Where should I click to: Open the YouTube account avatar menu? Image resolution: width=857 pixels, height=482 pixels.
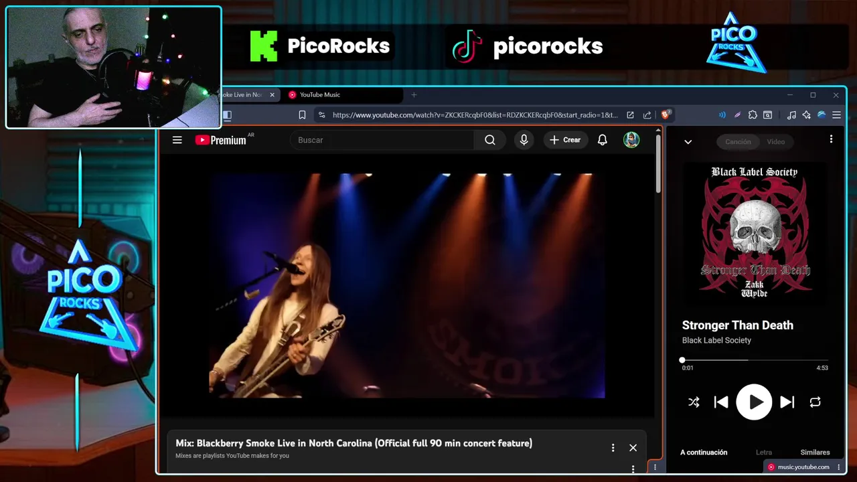coord(631,140)
